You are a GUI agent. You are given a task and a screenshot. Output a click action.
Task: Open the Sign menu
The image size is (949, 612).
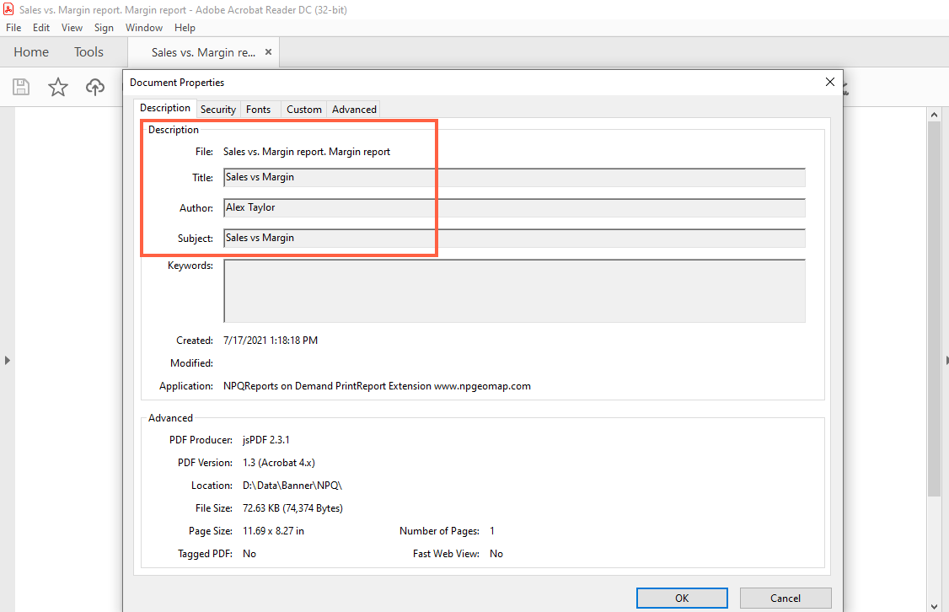coord(105,28)
